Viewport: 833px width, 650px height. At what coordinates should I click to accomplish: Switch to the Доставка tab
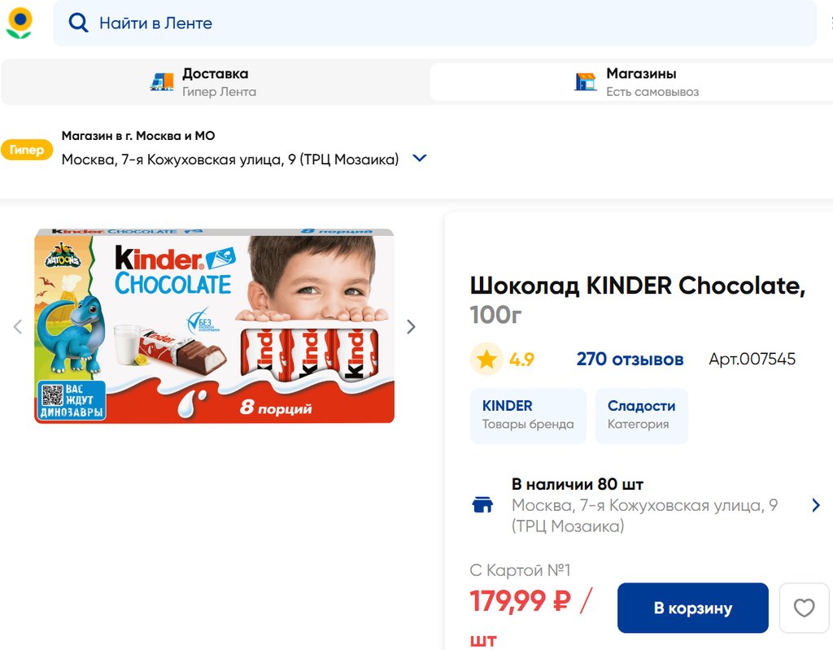tap(215, 81)
